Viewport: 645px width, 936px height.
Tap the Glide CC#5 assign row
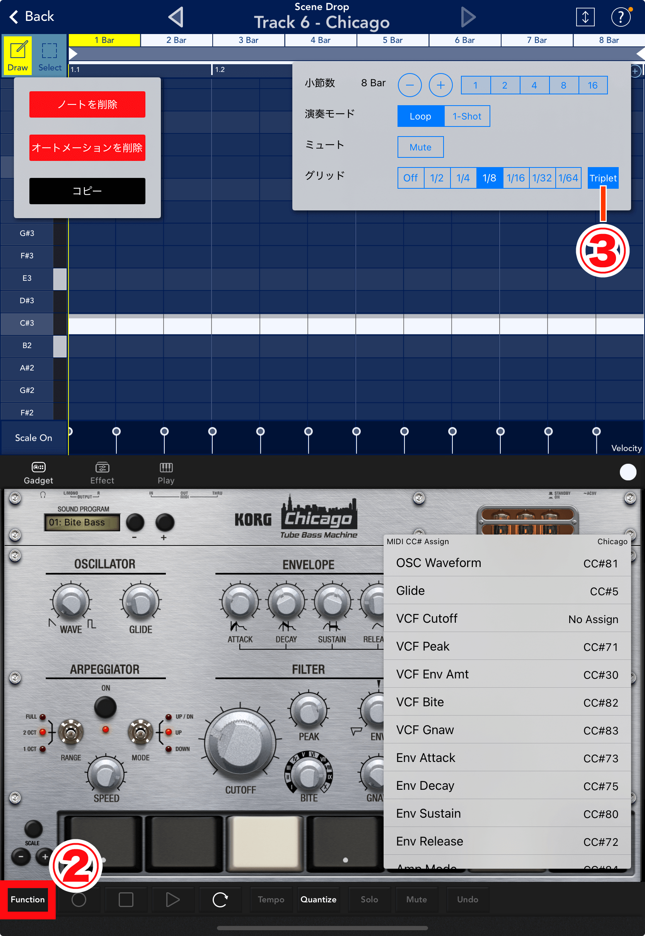pos(507,591)
